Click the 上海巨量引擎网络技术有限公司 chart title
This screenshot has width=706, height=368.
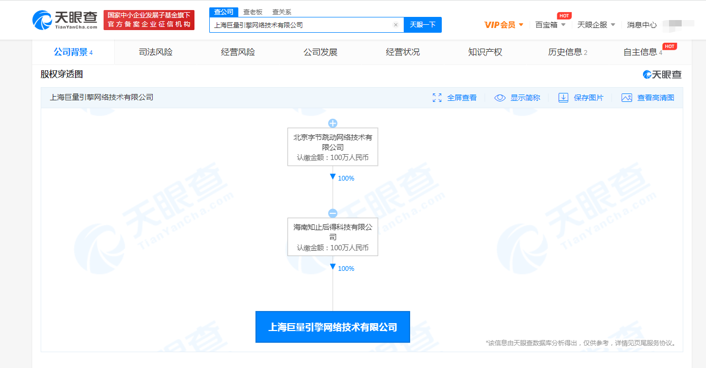coord(101,97)
